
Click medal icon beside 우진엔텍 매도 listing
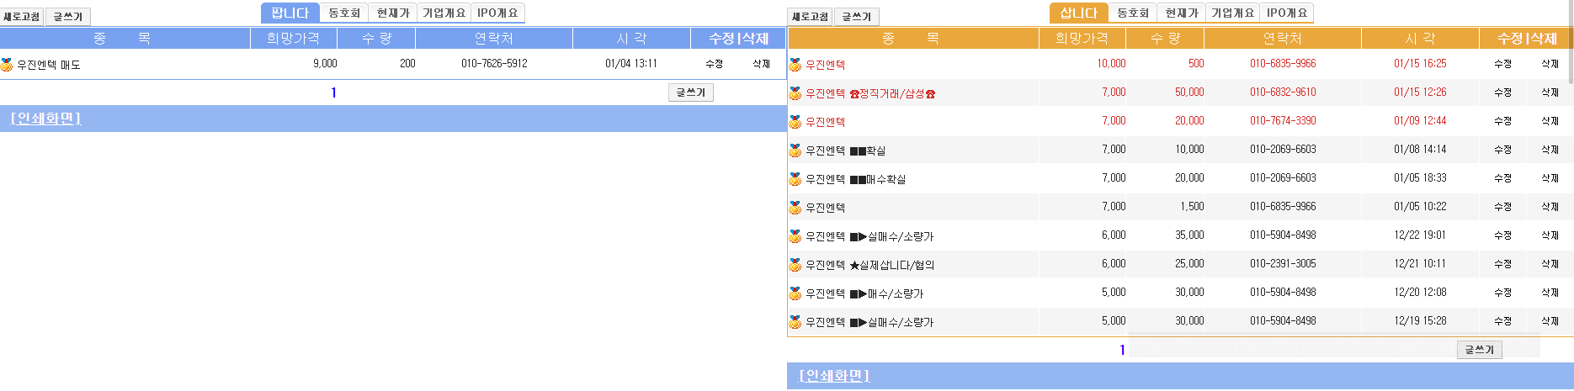pos(7,65)
